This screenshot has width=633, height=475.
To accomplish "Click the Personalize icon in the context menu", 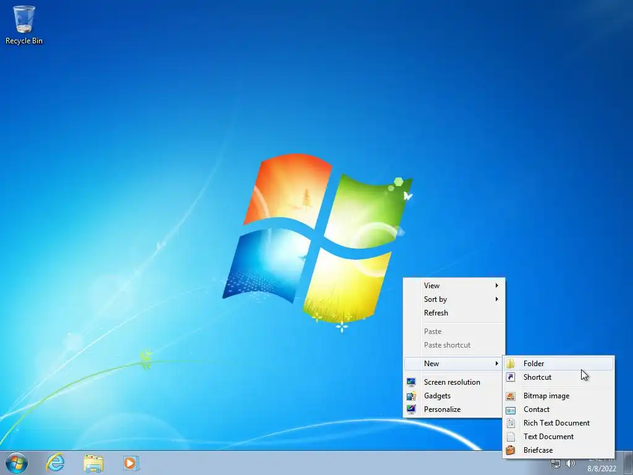I will (411, 409).
